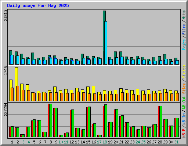Click day 8 on the x-axis
The height and width of the screenshot is (146, 188).
[x=51, y=142]
